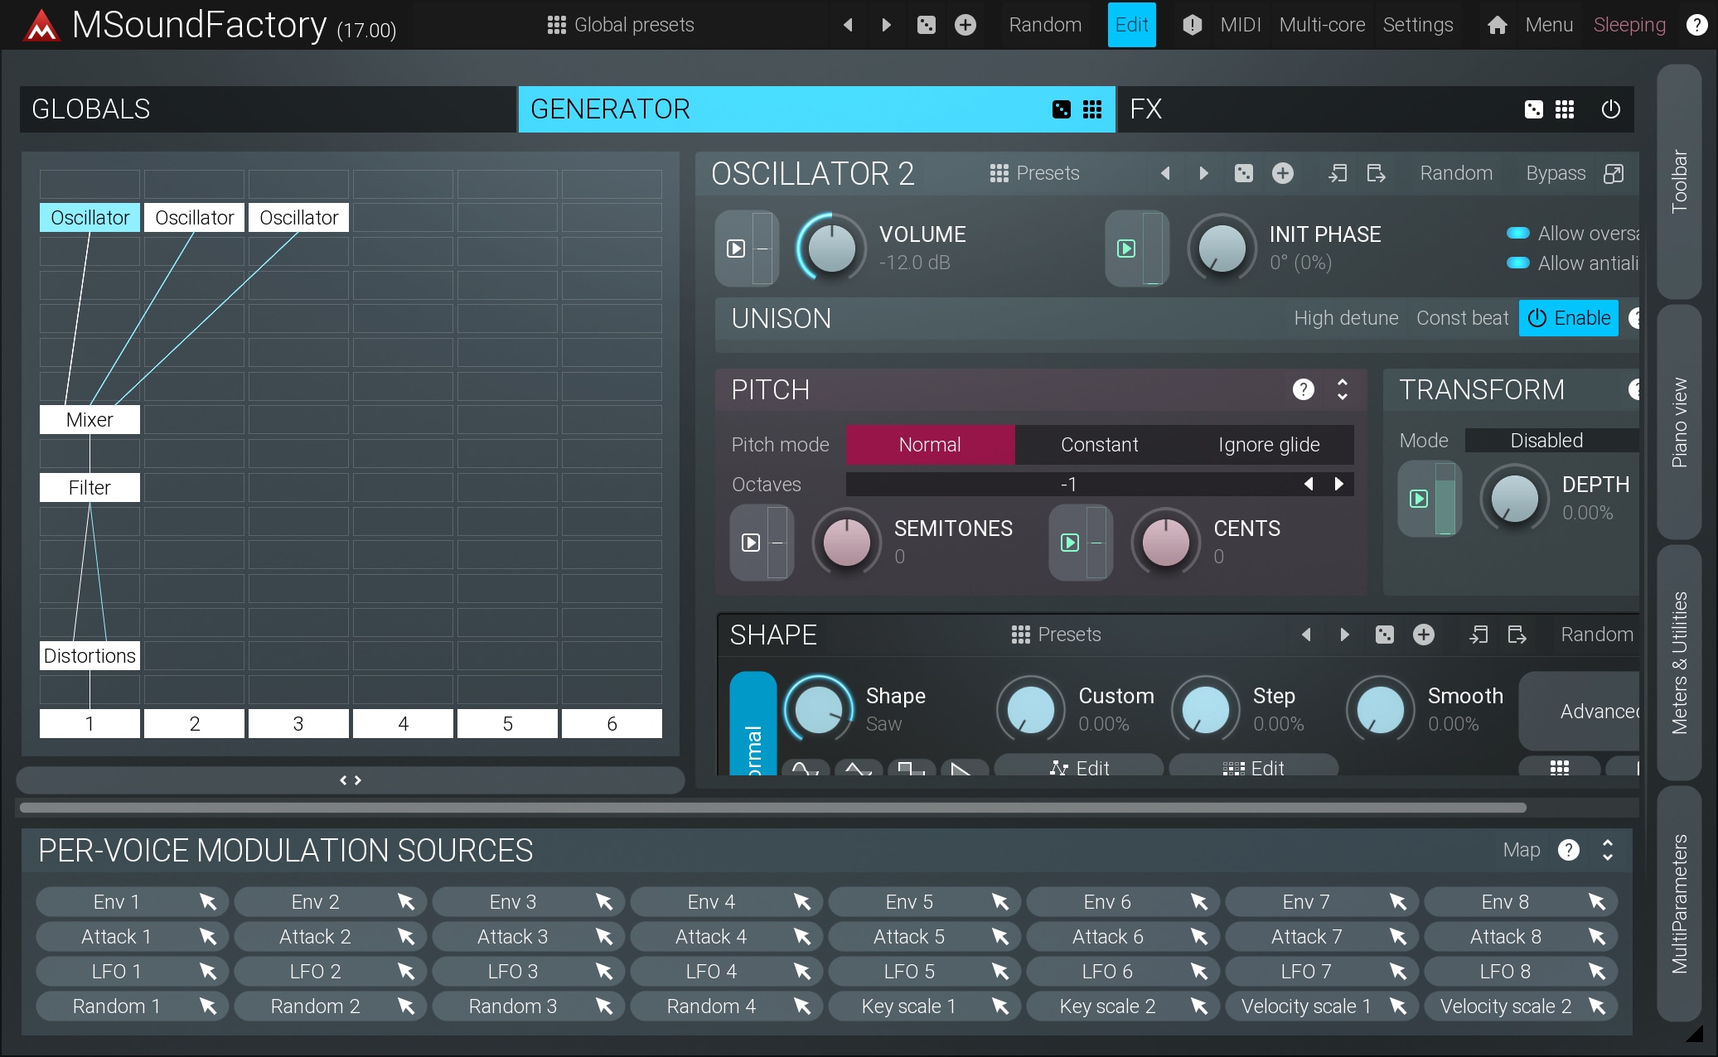
Task: Select Constant pitch mode
Action: coord(1099,445)
